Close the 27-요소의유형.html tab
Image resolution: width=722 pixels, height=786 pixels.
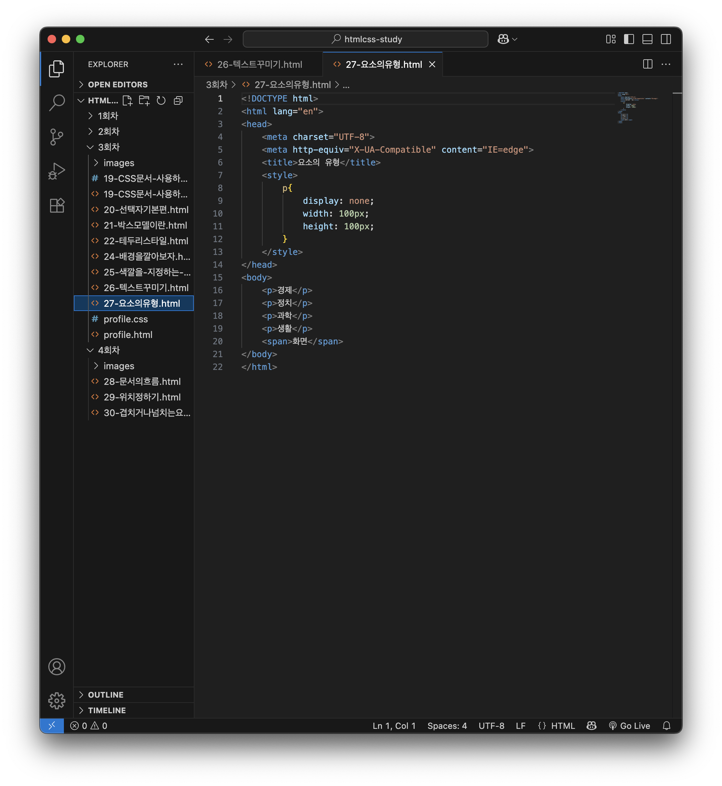(432, 65)
